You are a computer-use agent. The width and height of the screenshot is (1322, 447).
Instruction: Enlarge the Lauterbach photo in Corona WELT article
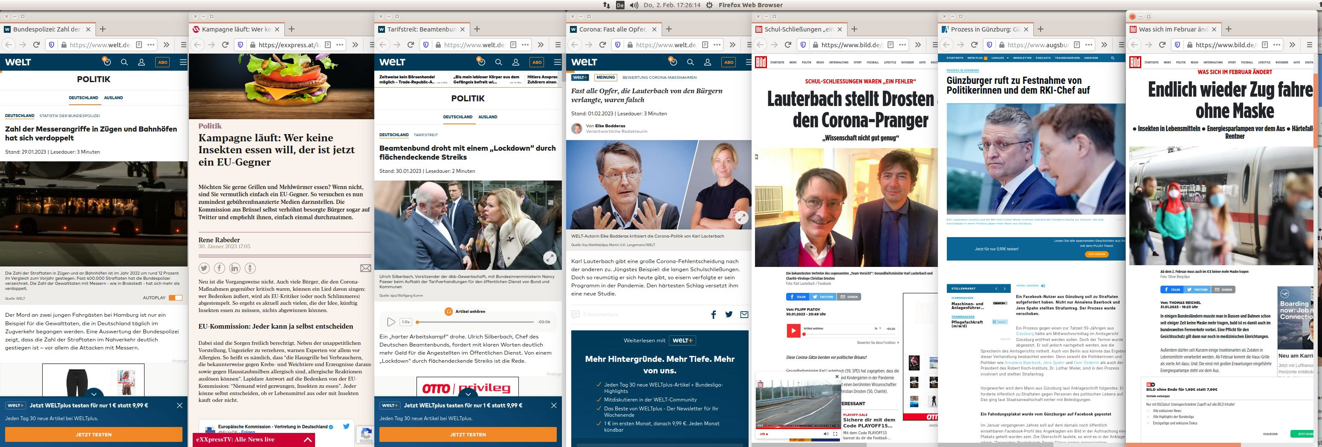[741, 218]
